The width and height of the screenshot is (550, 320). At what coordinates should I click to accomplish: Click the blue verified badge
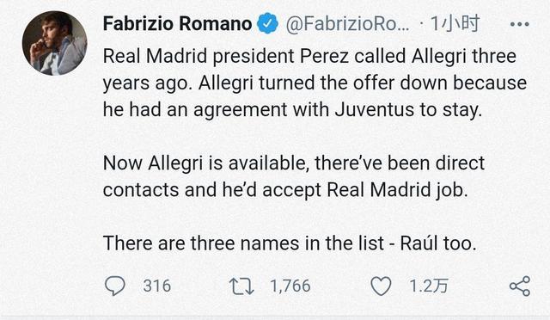click(x=267, y=23)
